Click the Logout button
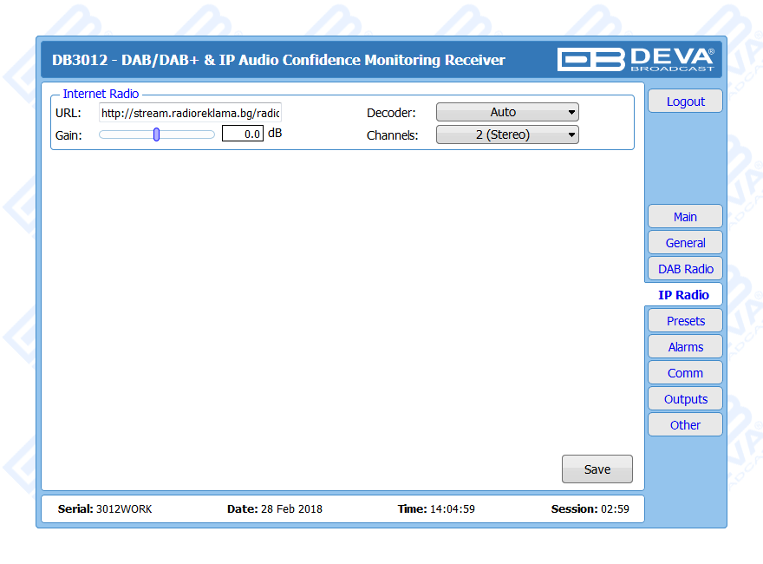Viewport: 763px width, 564px height. 685,102
